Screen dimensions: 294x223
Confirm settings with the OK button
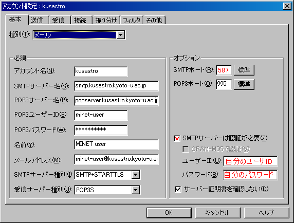coord(169,213)
